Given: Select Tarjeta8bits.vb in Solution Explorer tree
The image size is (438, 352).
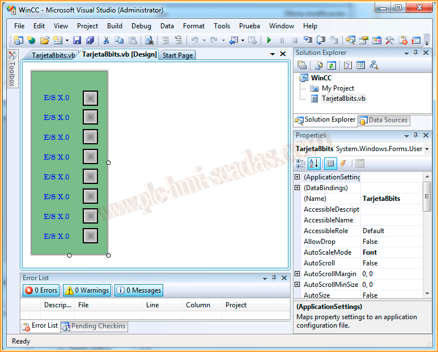Looking at the screenshot, I should point(343,98).
